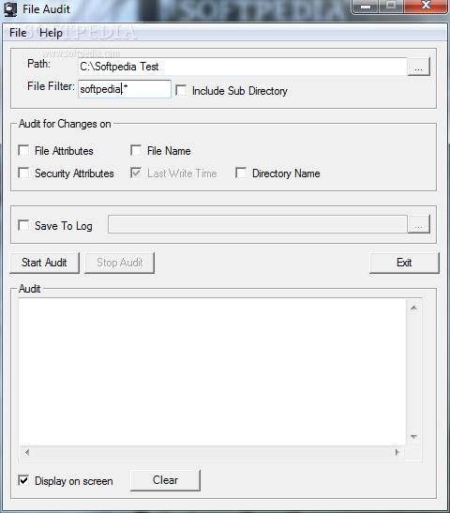Image resolution: width=450 pixels, height=513 pixels.
Task: Click the audit list scroll down arrow
Action: [413, 437]
